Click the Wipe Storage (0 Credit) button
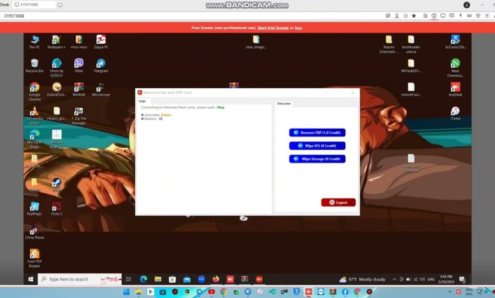Image resolution: width=495 pixels, height=298 pixels. tap(317, 159)
